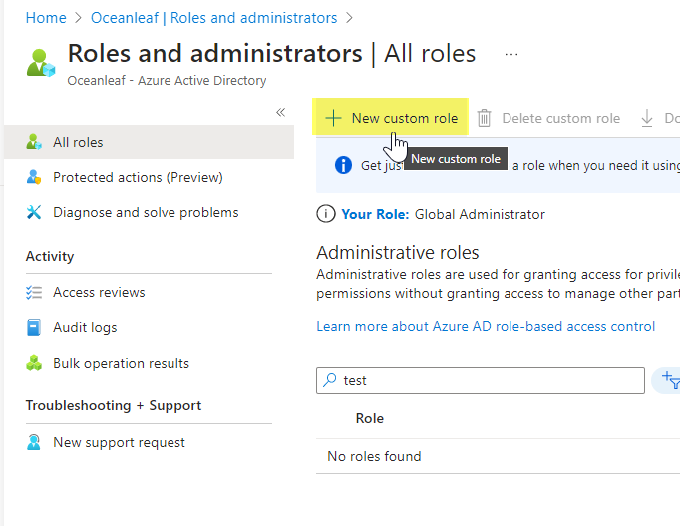Click the Access reviews list icon

(34, 292)
